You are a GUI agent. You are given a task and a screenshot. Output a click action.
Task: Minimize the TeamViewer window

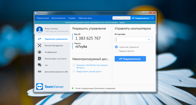tap(144, 13)
